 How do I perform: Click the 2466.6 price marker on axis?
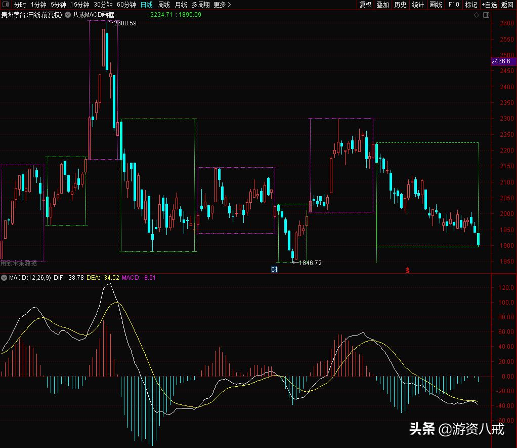pos(503,61)
